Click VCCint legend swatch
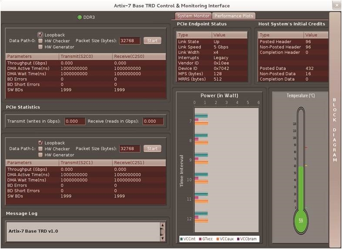 [x=181, y=239]
